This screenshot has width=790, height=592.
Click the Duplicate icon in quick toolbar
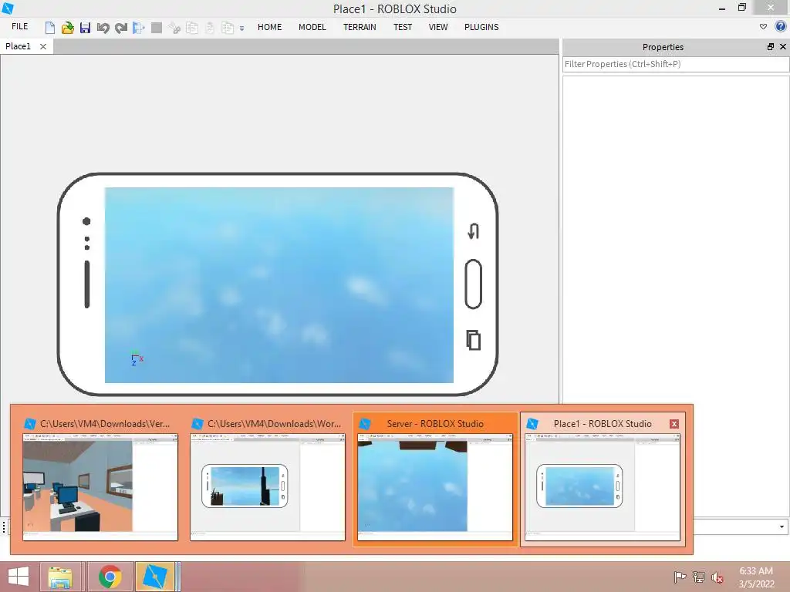pos(228,28)
